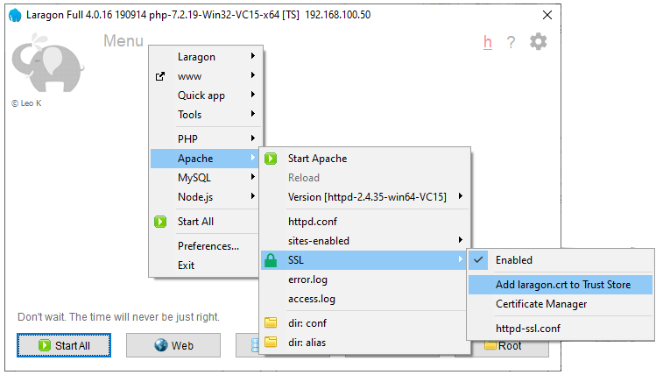Click the external link icon beside www
This screenshot has height=375, width=656.
pyautogui.click(x=160, y=76)
